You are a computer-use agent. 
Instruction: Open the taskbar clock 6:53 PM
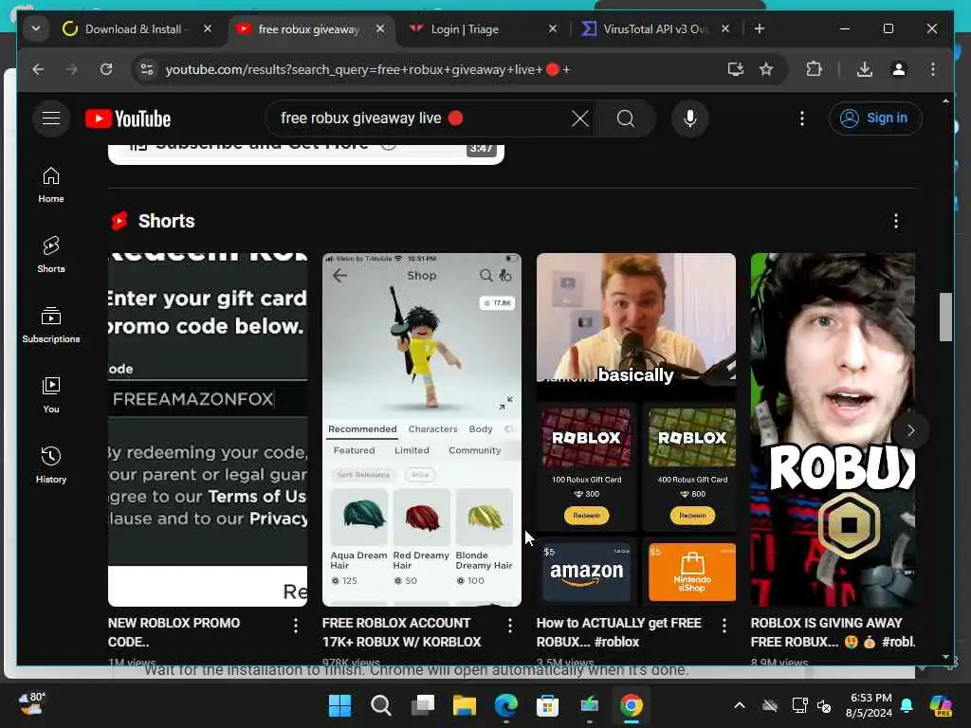[x=869, y=705]
